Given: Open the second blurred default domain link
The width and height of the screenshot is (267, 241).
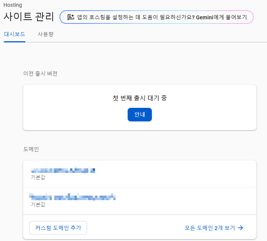Looking at the screenshot, I should [x=72, y=197].
